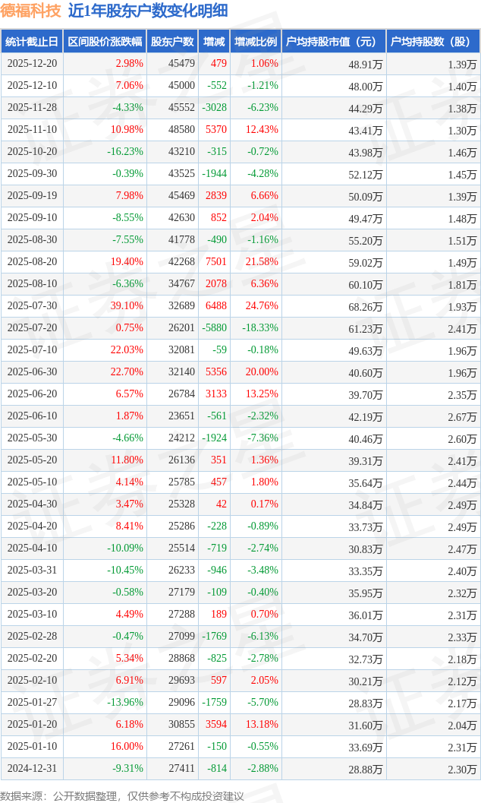
Task: Click the 区间股价涨跌幅 column header
Action: pos(105,42)
